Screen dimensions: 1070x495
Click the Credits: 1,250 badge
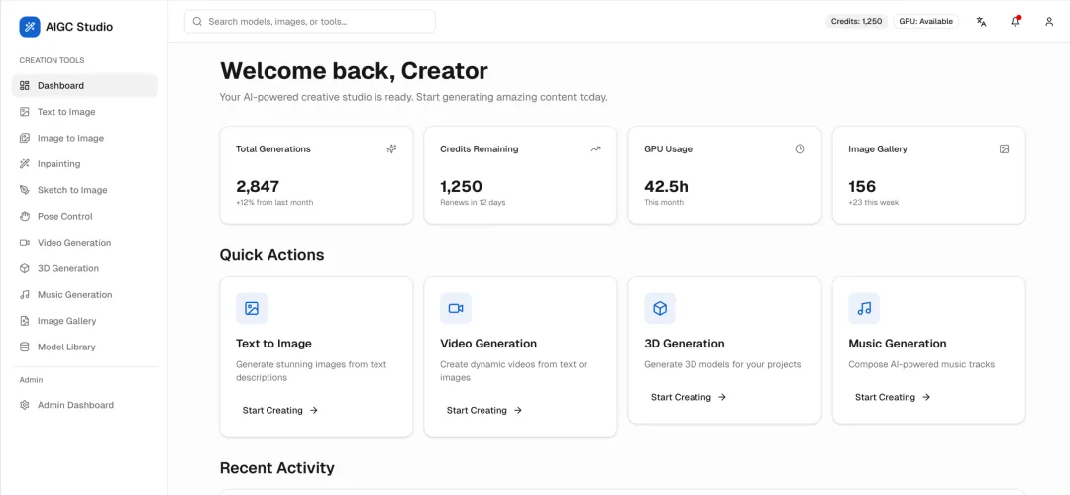(856, 21)
